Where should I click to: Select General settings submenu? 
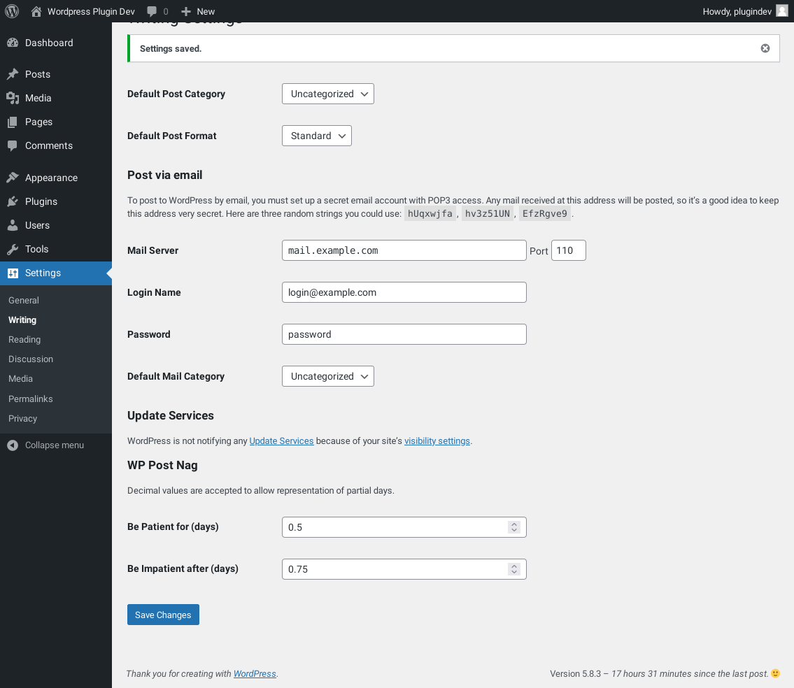pyautogui.click(x=24, y=300)
